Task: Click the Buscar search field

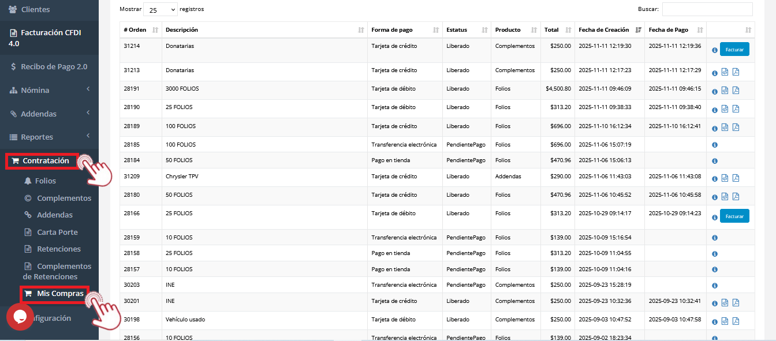Action: pyautogui.click(x=707, y=9)
